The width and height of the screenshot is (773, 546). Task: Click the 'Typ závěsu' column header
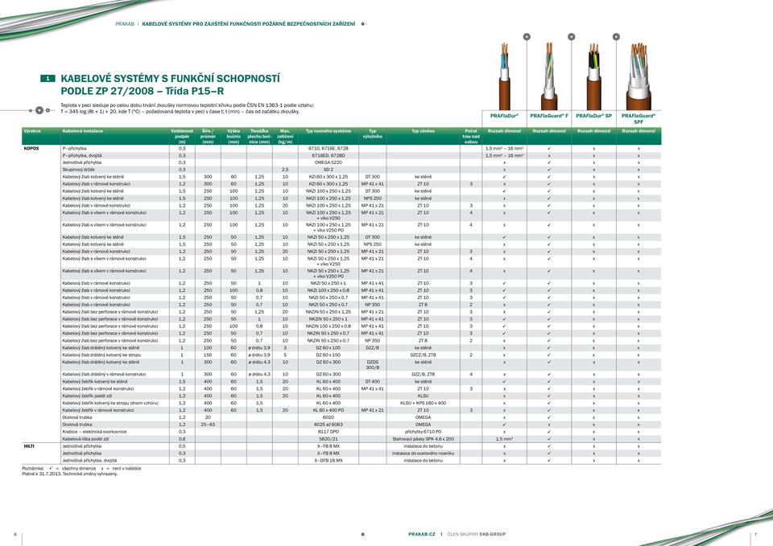(423, 131)
